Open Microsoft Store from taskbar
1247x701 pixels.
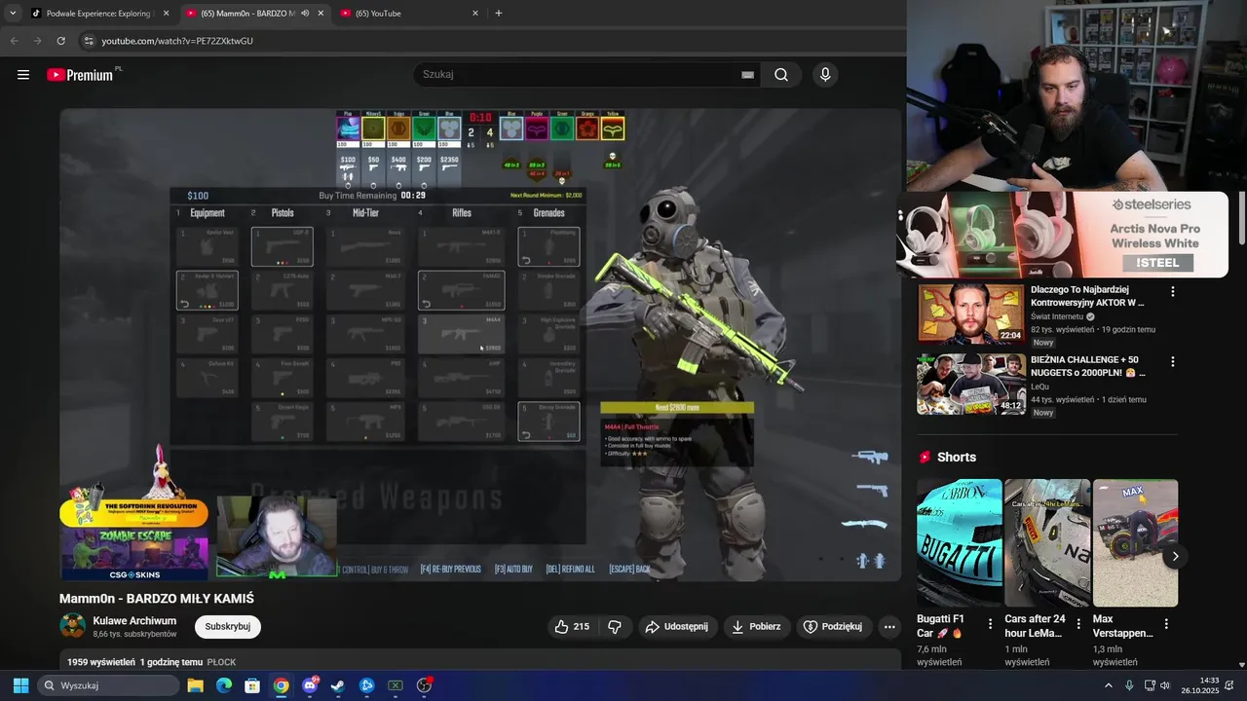(x=252, y=685)
